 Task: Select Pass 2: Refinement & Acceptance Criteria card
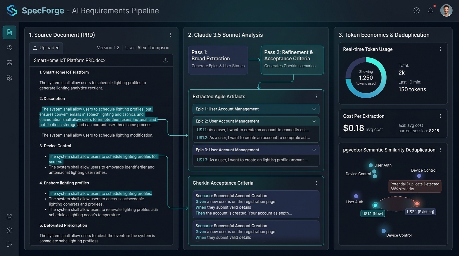point(292,60)
